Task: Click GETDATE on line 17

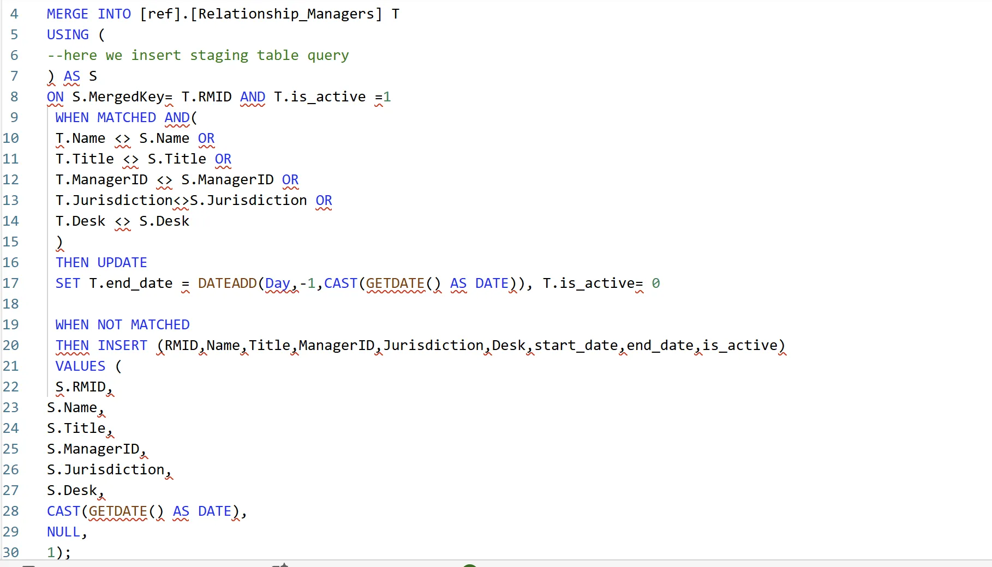Action: click(x=395, y=283)
